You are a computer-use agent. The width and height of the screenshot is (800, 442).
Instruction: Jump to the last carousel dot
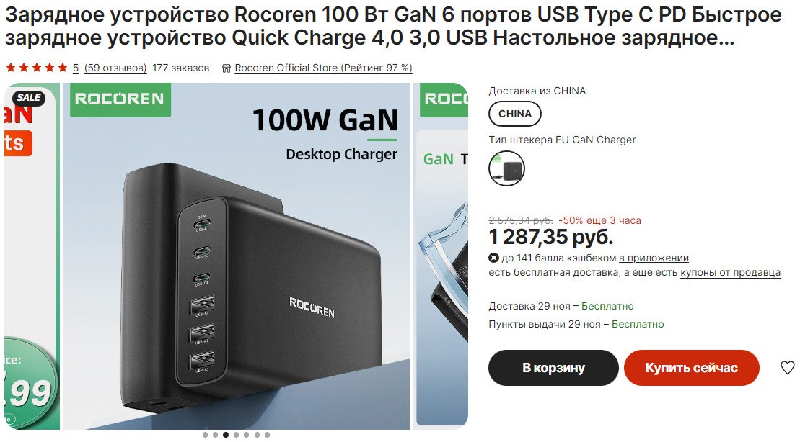click(267, 435)
